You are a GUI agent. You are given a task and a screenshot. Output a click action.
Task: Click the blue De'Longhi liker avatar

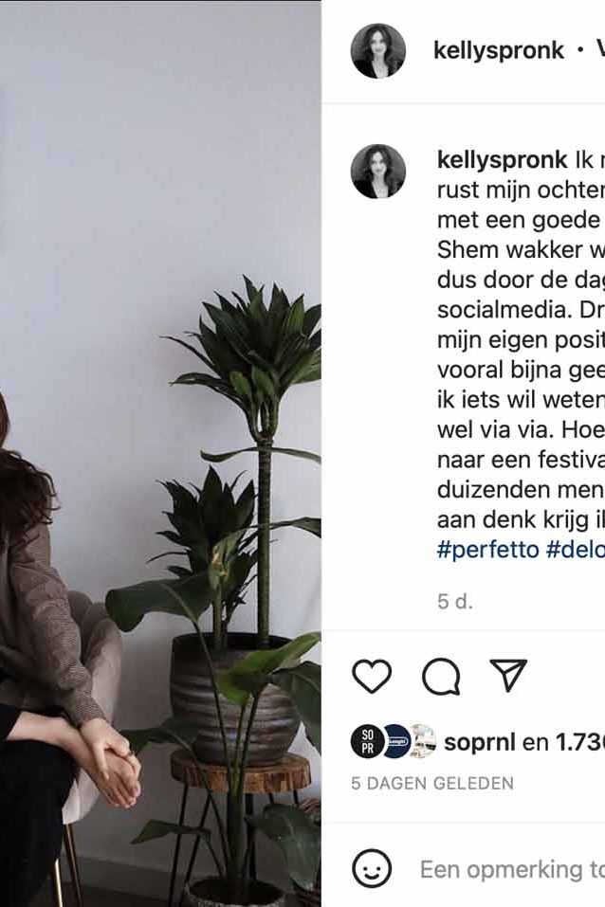396,741
